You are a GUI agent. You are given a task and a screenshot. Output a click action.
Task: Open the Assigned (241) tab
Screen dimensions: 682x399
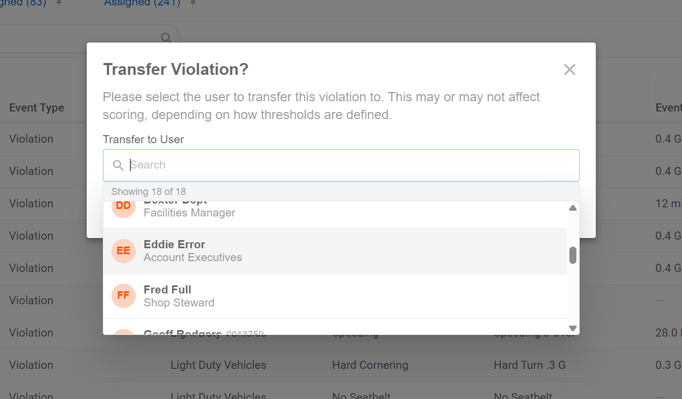142,3
